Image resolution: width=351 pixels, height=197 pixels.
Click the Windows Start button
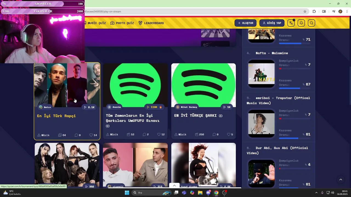tap(127, 193)
